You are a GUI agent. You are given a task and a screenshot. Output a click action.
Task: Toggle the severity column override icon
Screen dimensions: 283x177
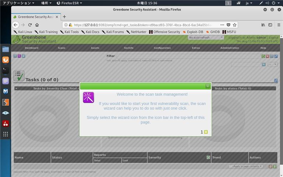pos(208,157)
